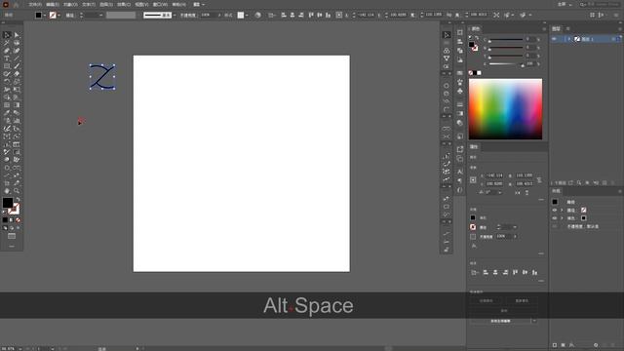624x351 pixels.
Task: Toggle stroke visibility in Appearance panel
Action: [x=555, y=211]
